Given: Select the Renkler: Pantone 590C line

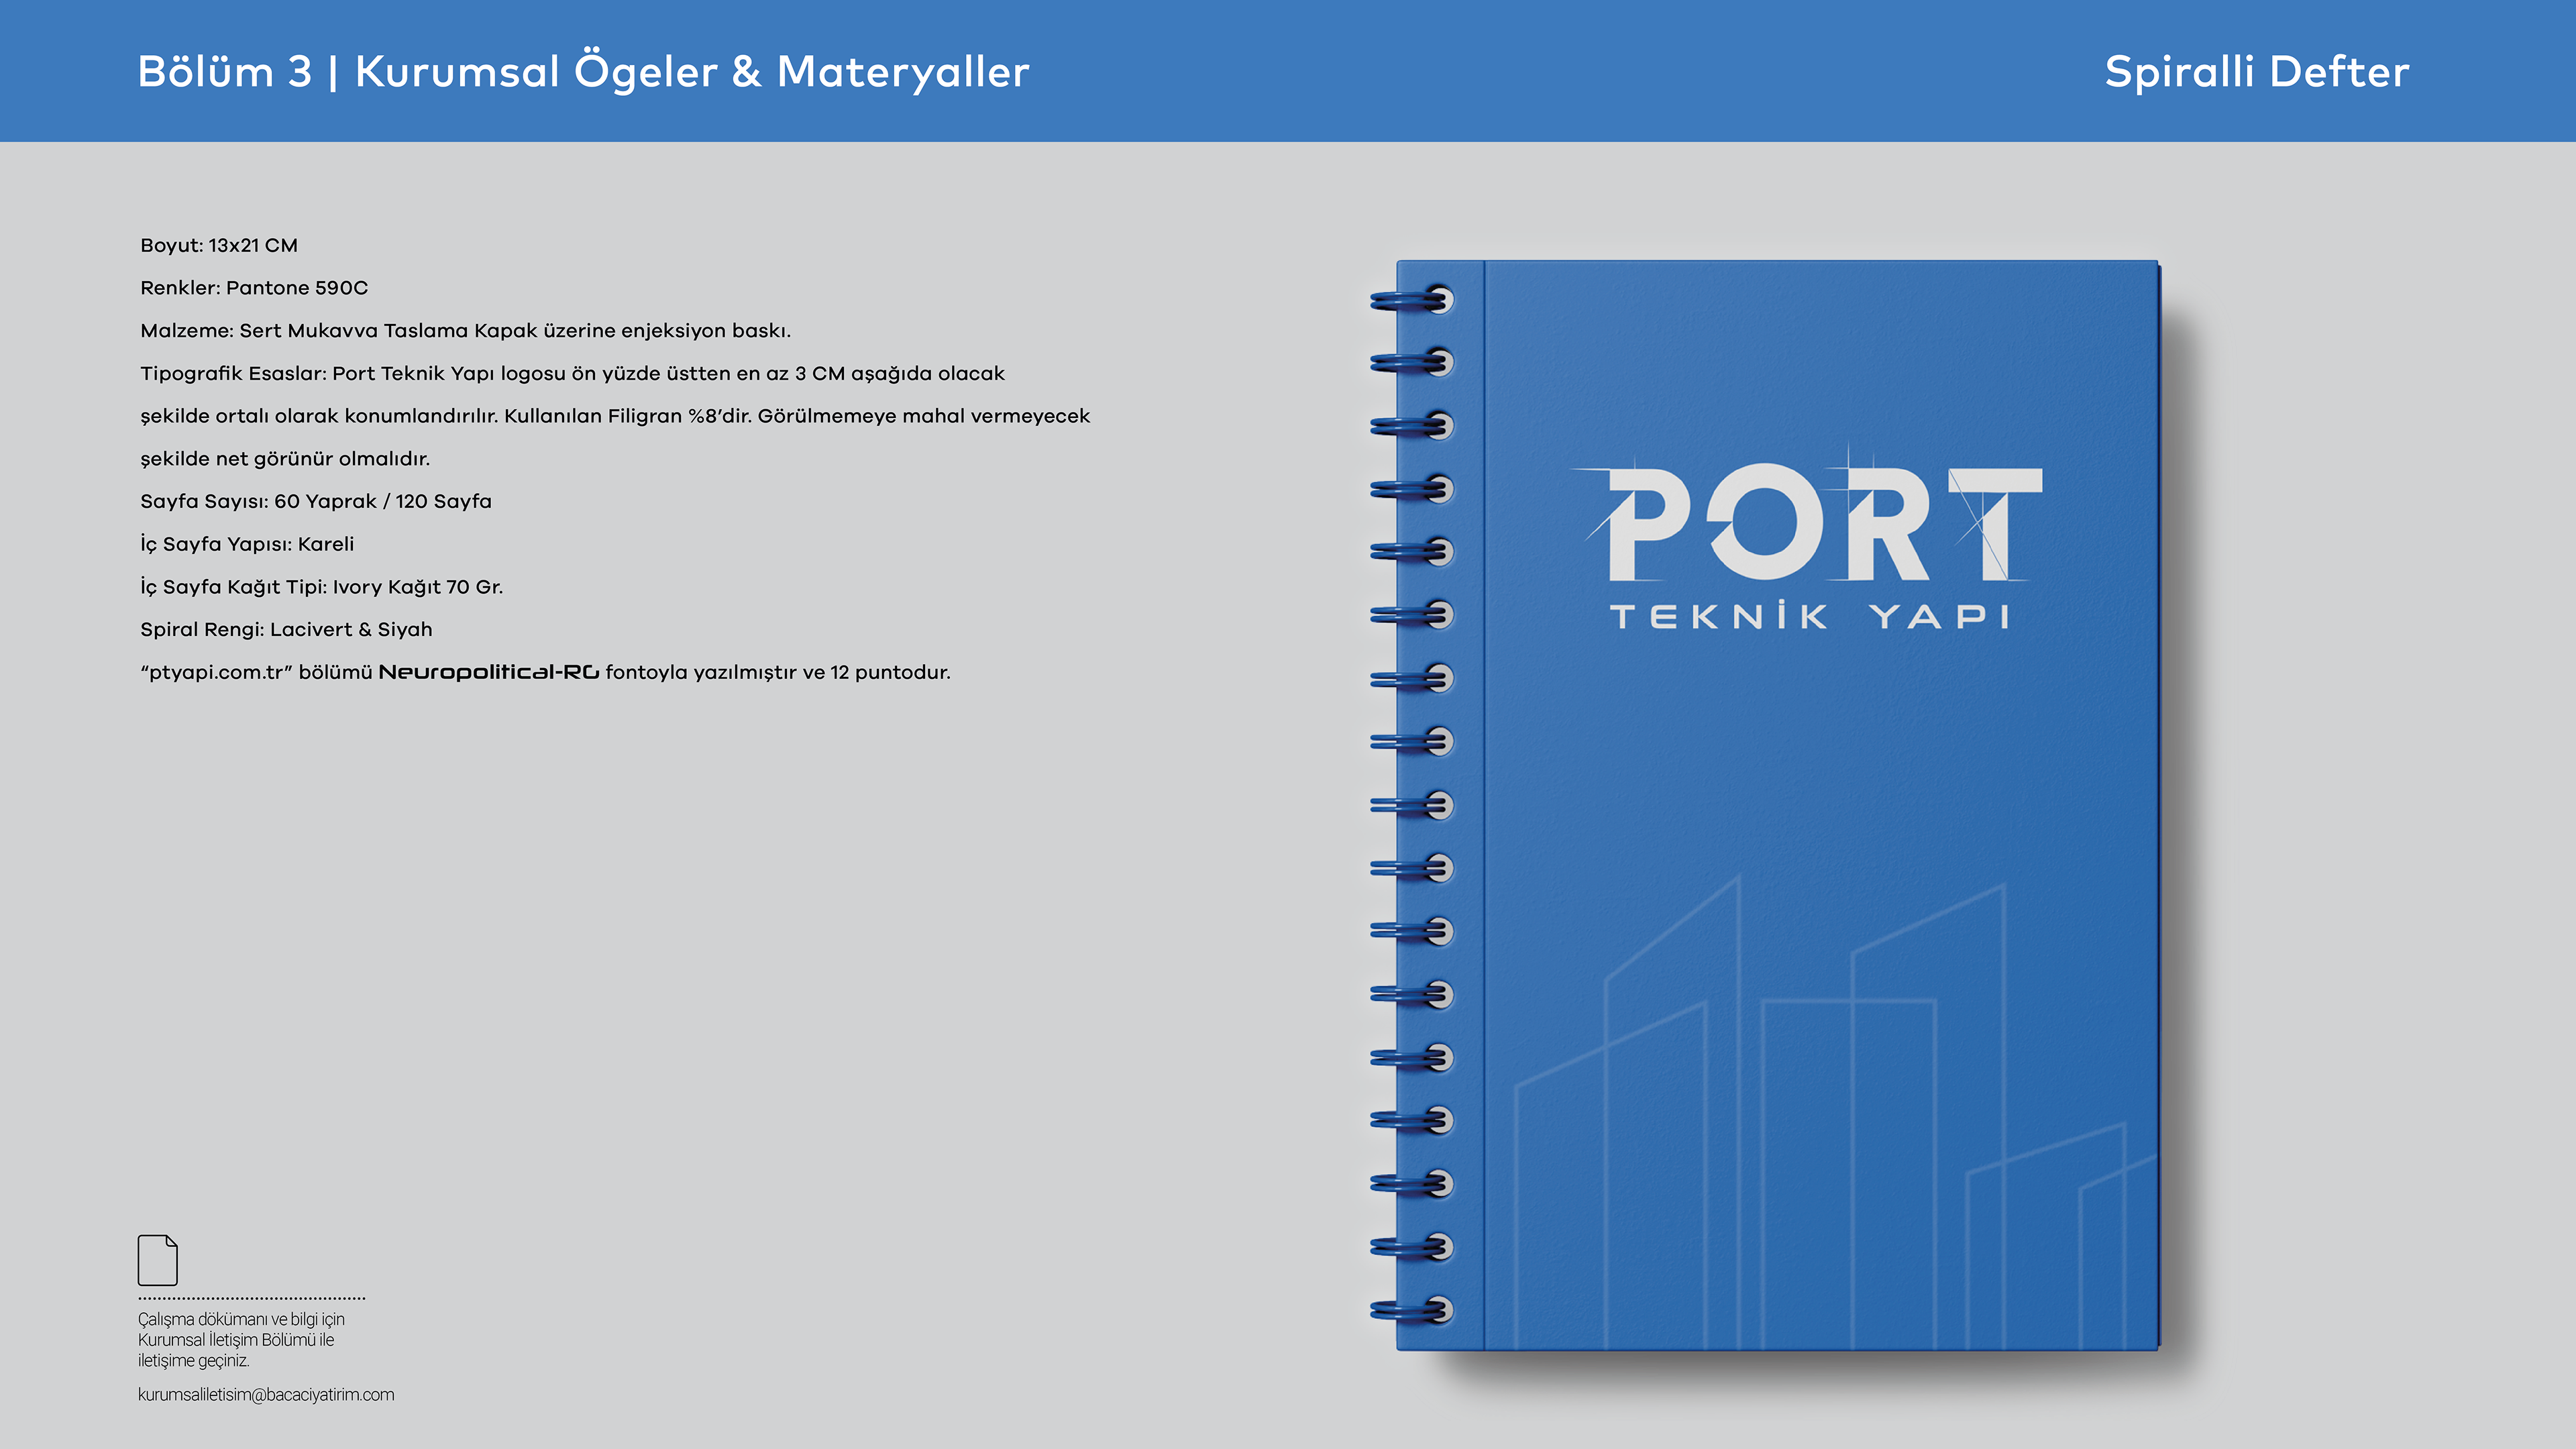Looking at the screenshot, I should click(254, 288).
